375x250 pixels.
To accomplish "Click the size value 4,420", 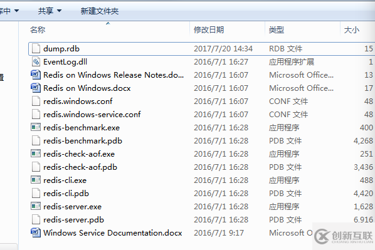I will click(x=363, y=194).
